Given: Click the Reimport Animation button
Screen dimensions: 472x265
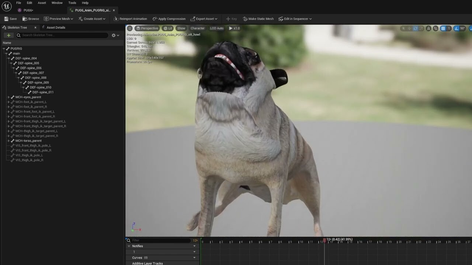Looking at the screenshot, I should (130, 18).
